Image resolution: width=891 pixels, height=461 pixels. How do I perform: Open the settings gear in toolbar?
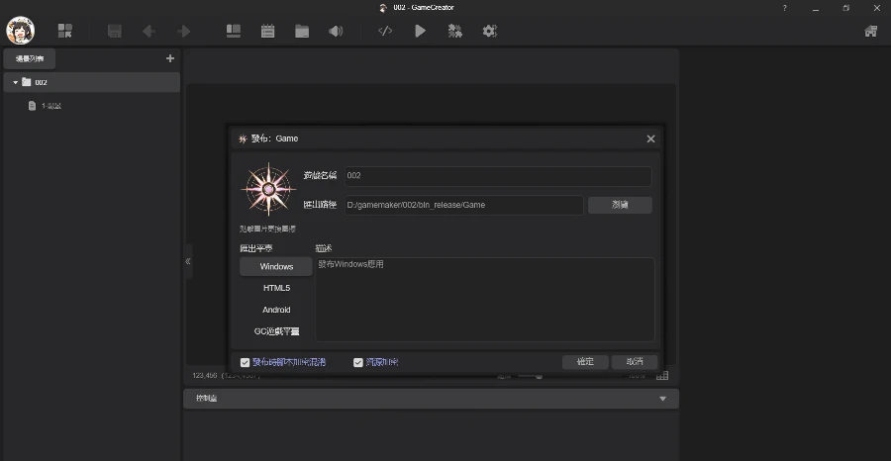click(x=489, y=31)
